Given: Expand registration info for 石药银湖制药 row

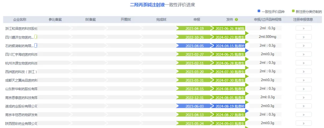Looking at the screenshot, I should [x=304, y=46].
